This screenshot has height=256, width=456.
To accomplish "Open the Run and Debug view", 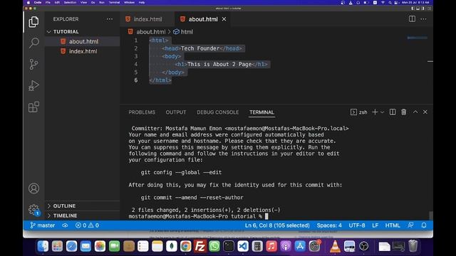I will pyautogui.click(x=33, y=85).
